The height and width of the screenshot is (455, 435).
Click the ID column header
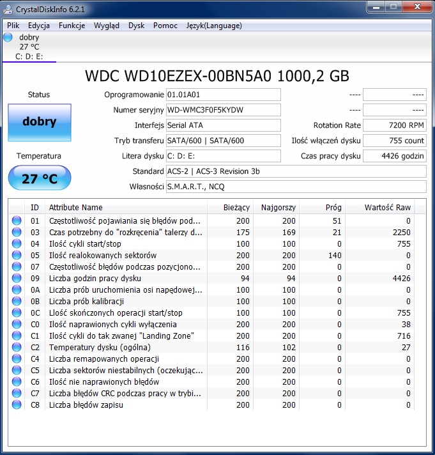(34, 208)
